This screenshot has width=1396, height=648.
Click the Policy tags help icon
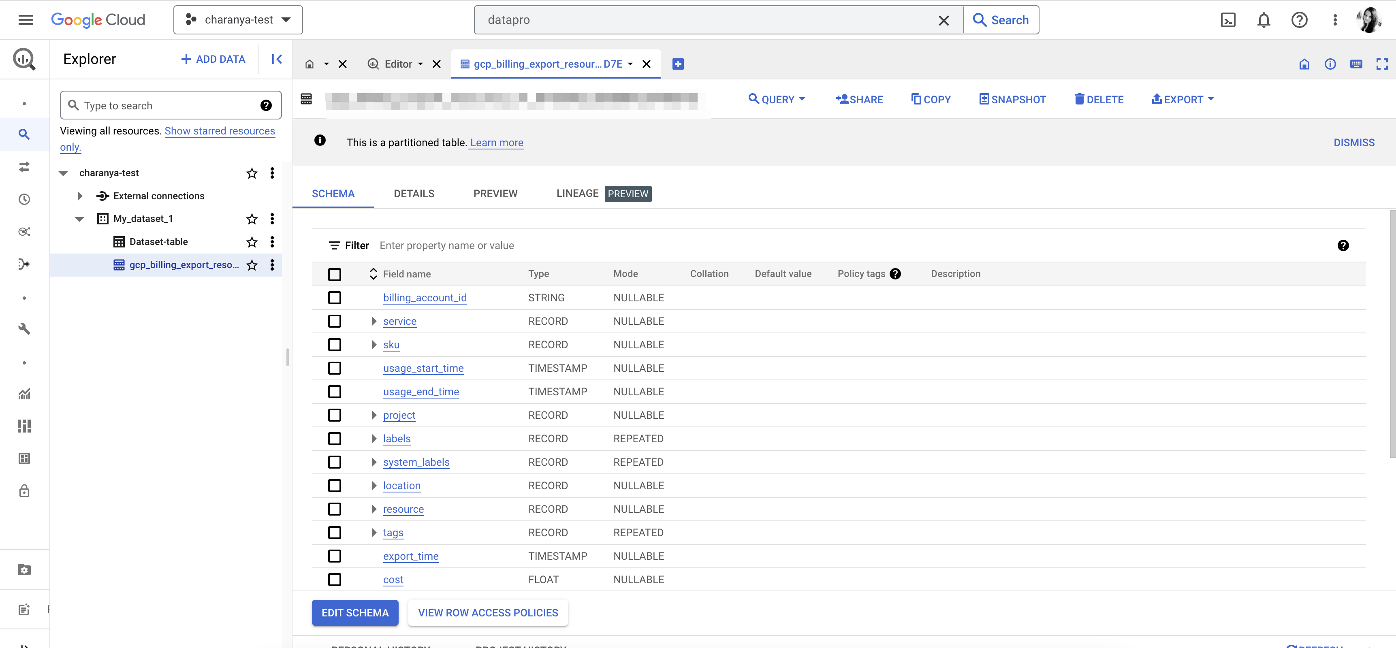pos(895,274)
